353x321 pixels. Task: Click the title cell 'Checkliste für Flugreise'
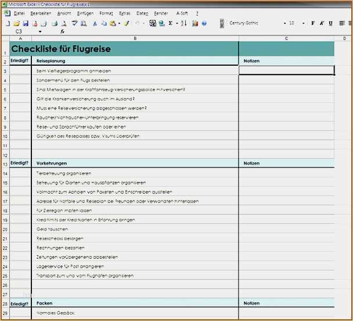coord(124,49)
